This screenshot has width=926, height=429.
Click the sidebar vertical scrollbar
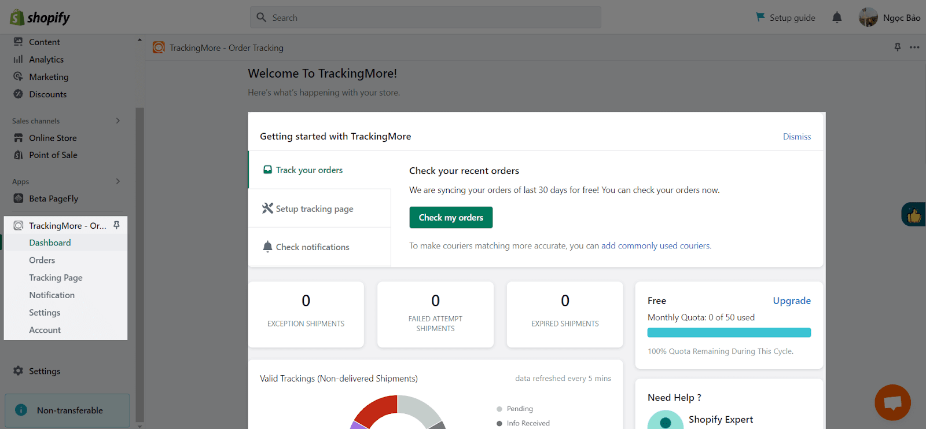(139, 265)
